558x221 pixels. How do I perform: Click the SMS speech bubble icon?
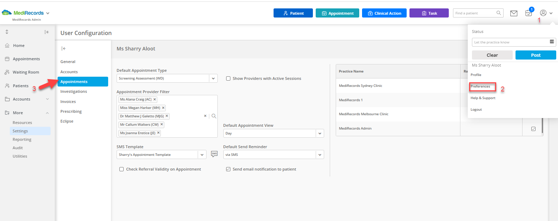[x=214, y=154]
